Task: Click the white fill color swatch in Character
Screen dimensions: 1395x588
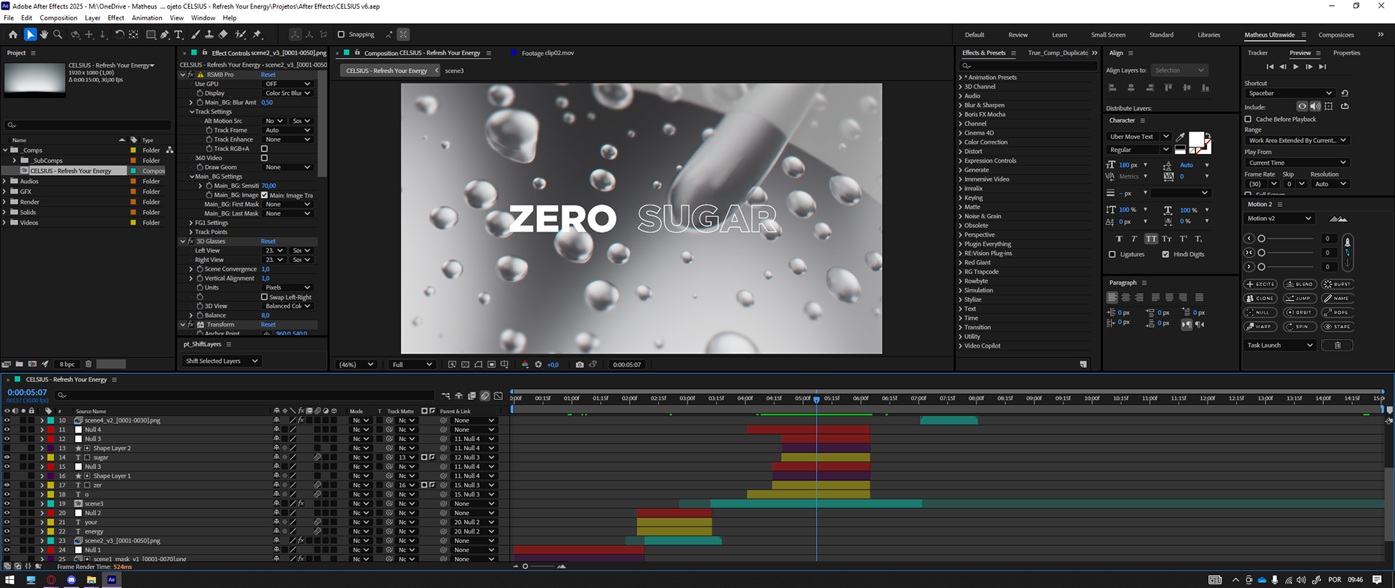Action: (1196, 139)
